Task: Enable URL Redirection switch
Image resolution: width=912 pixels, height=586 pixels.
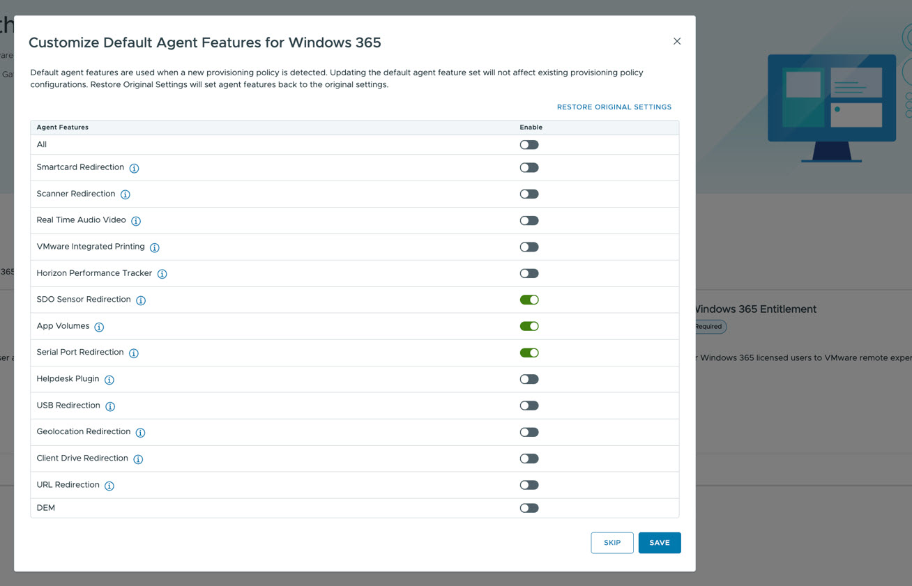Action: tap(529, 485)
